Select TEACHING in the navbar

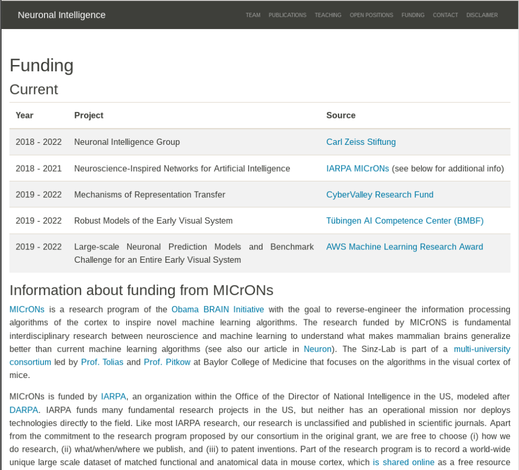coord(328,15)
